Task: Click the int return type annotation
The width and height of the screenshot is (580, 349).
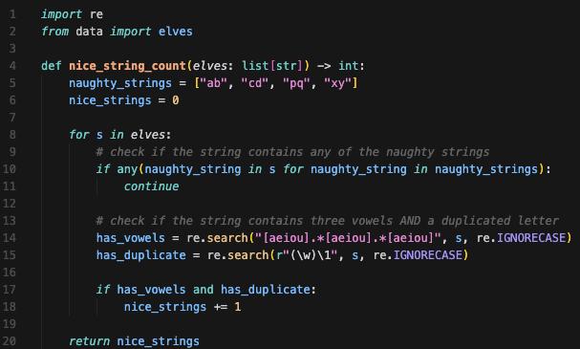Action: coord(348,66)
